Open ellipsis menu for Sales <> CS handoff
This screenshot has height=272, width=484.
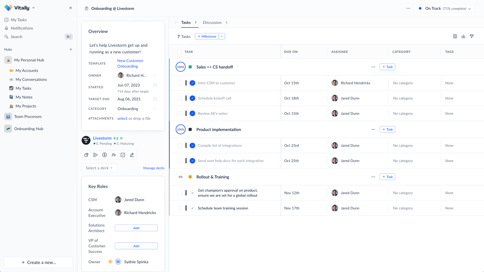[x=373, y=67]
